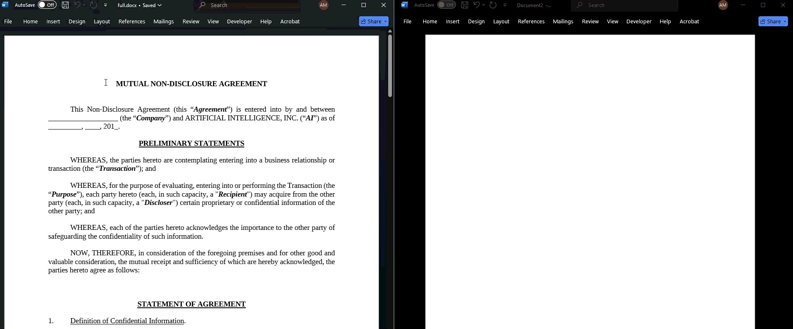This screenshot has height=329, width=793.
Task: Open Developer tab in full.docx
Action: point(240,21)
